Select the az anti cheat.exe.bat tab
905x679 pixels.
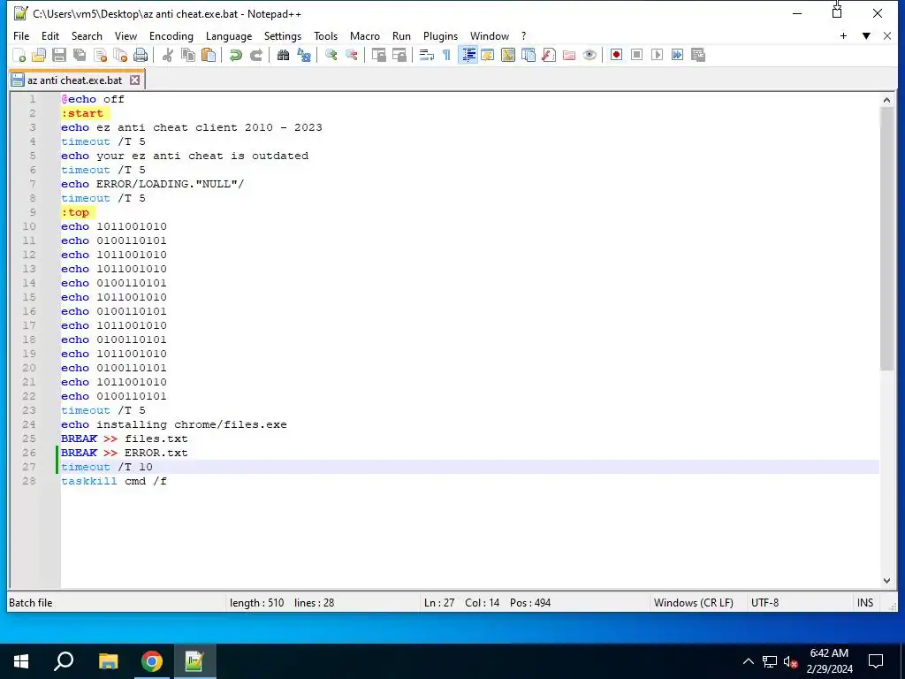coord(75,80)
